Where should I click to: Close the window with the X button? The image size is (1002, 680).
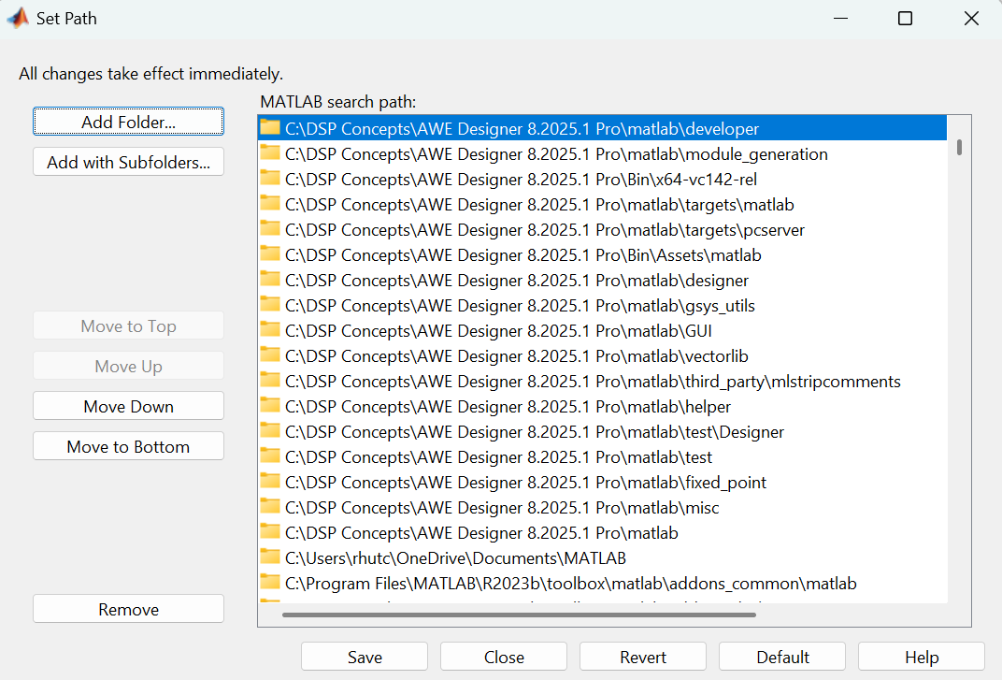971,19
